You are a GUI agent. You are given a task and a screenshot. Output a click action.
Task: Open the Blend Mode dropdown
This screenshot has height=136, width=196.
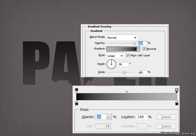[x=122, y=38]
